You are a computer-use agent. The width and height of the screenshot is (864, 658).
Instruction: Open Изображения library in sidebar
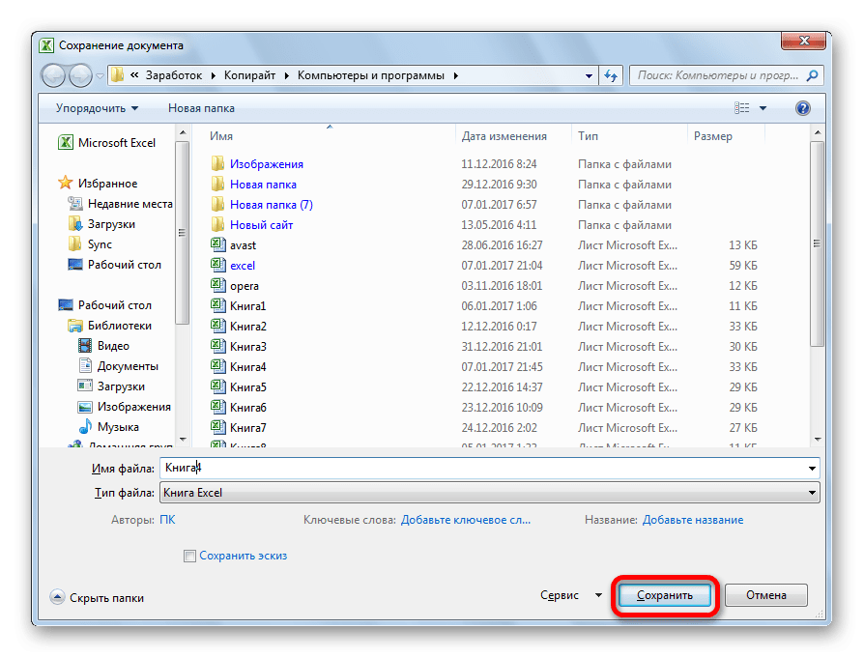point(125,407)
